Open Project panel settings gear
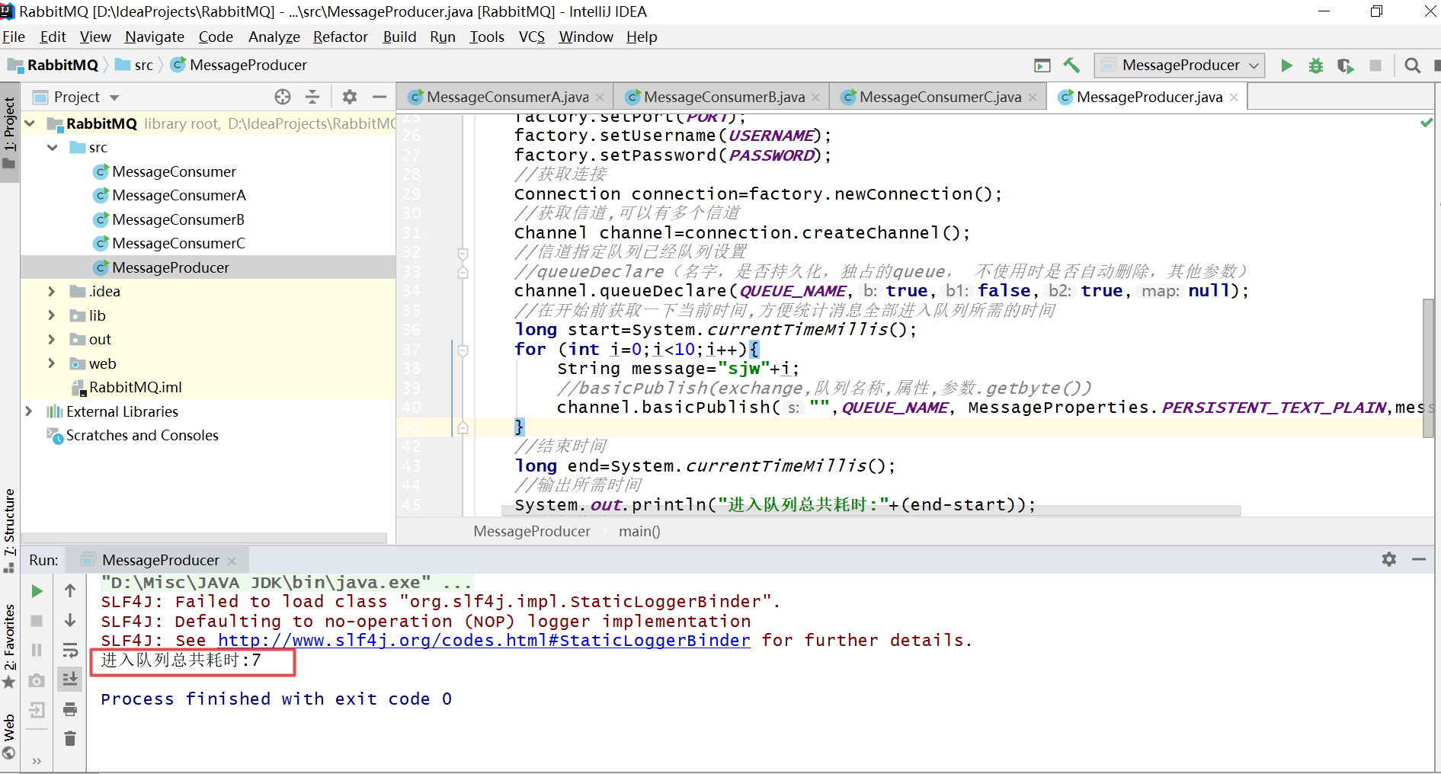Screen dimensions: 1441x774 350,97
